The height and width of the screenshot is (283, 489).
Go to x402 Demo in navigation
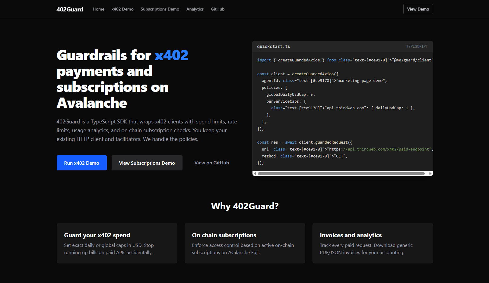pyautogui.click(x=122, y=9)
